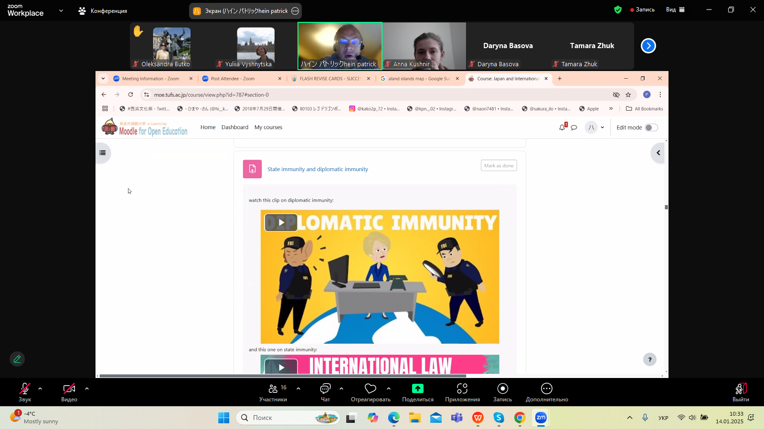
Task: Open State immunity and diplomatic immunity link
Action: click(x=318, y=169)
